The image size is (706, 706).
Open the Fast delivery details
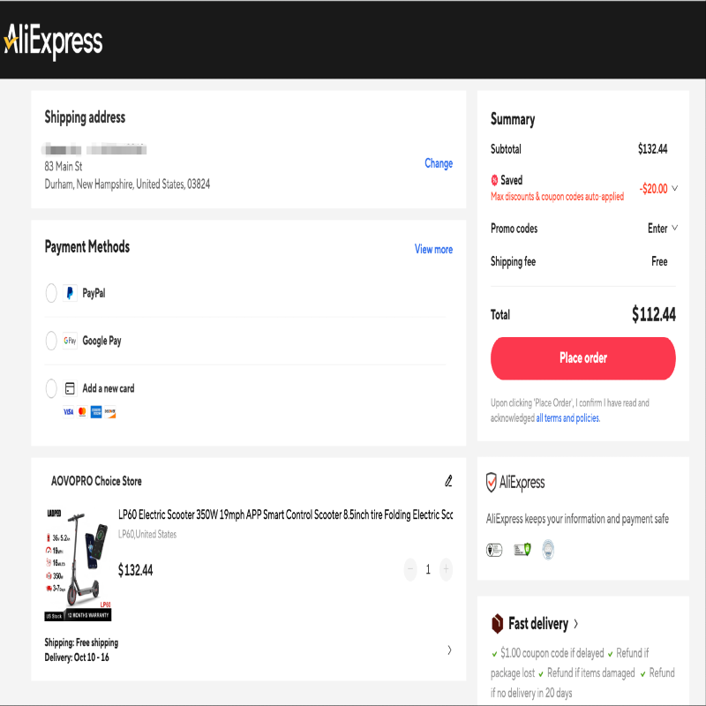pyautogui.click(x=575, y=624)
